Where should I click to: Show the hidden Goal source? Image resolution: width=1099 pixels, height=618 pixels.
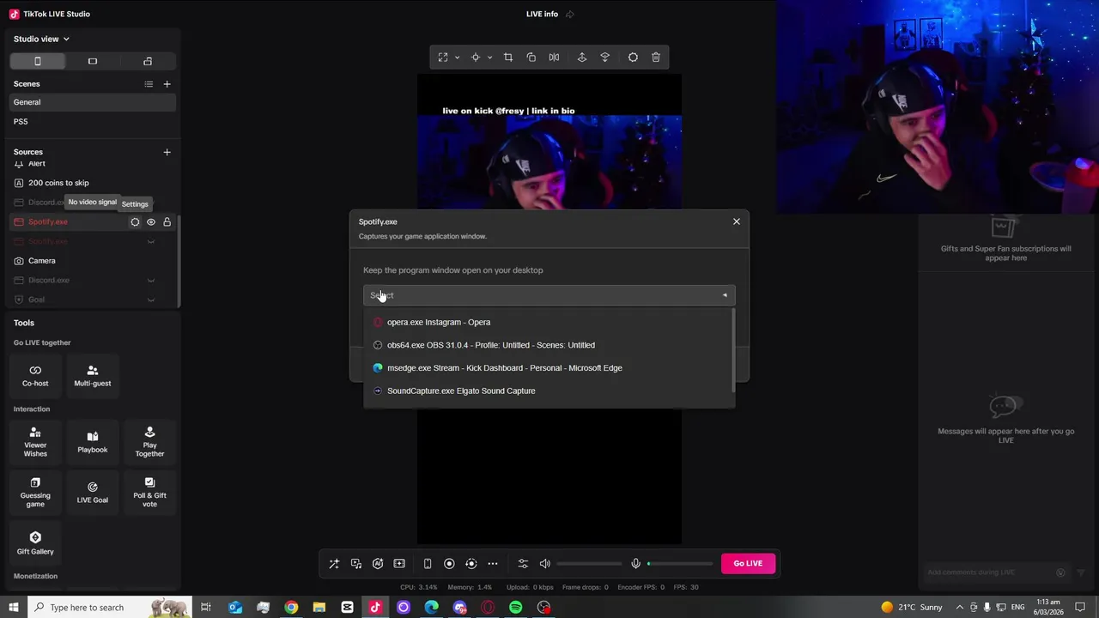pos(151,300)
